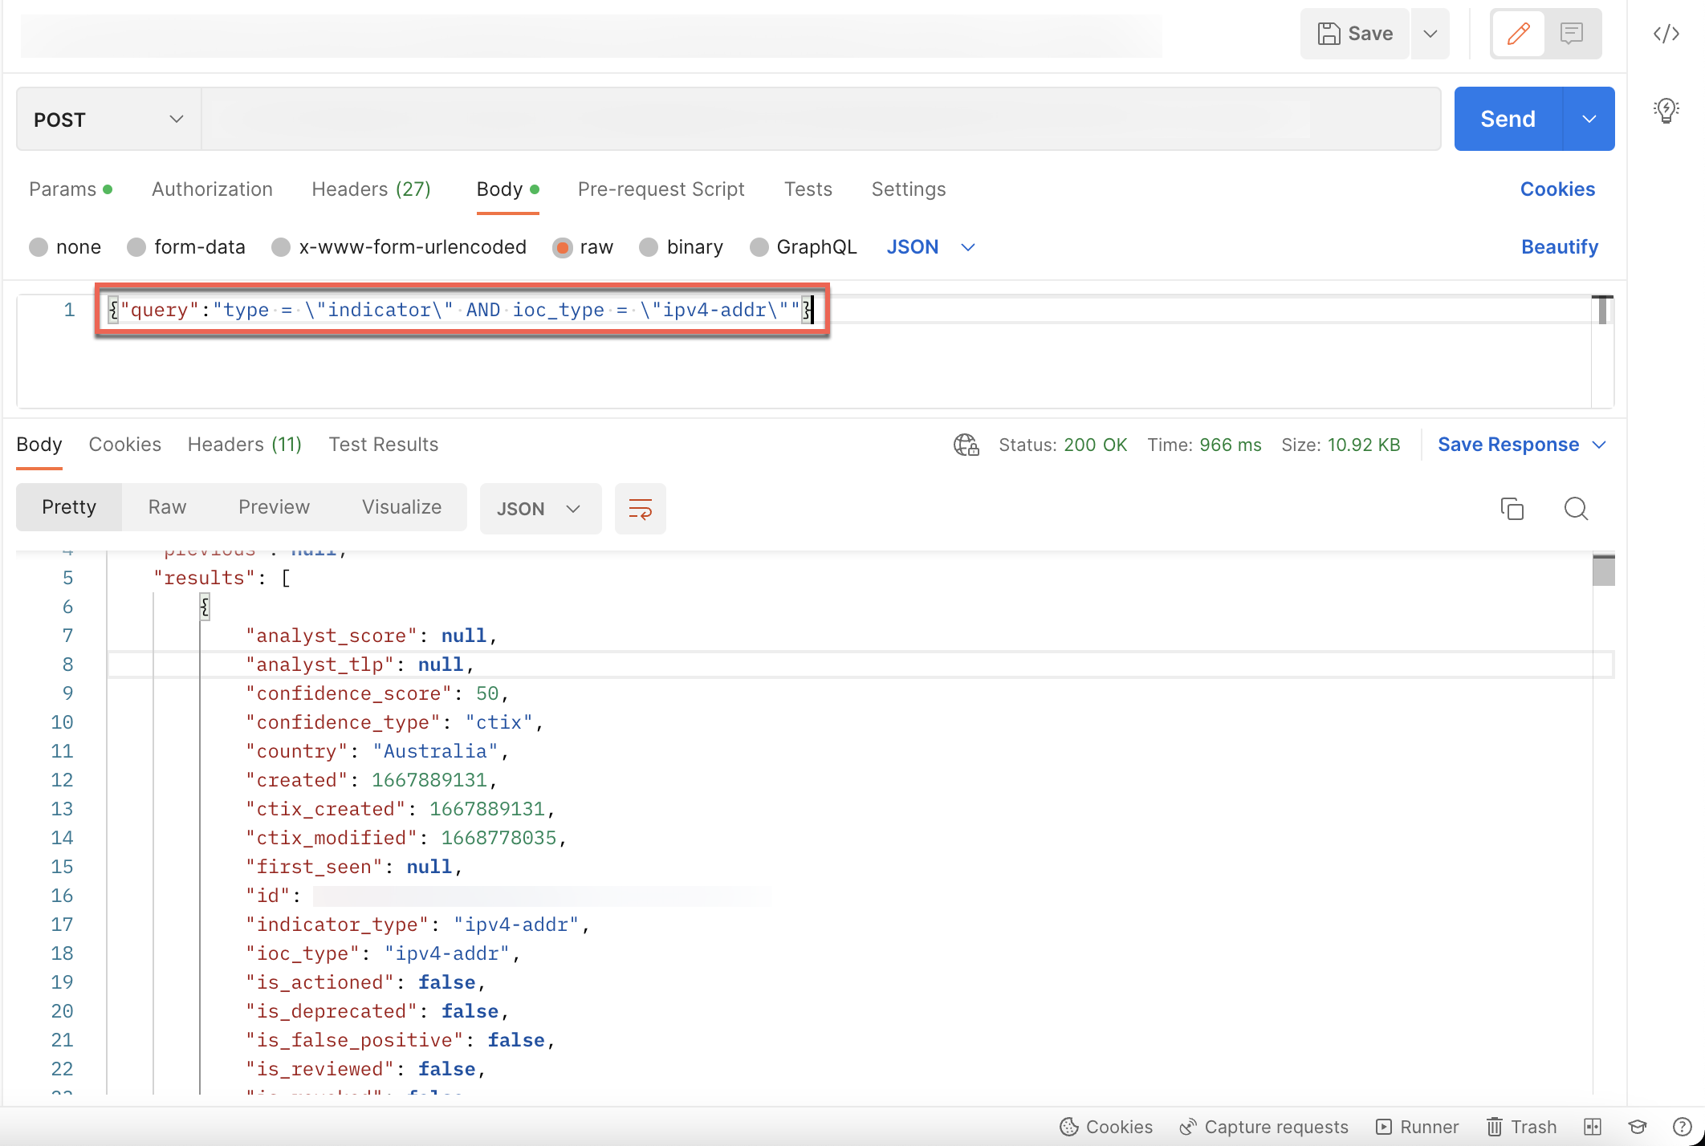The image size is (1705, 1146).
Task: Click the Status 200 OK text
Action: tap(1063, 445)
